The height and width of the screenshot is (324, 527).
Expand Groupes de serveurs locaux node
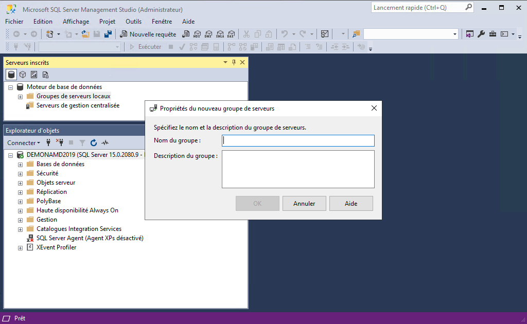click(x=20, y=97)
